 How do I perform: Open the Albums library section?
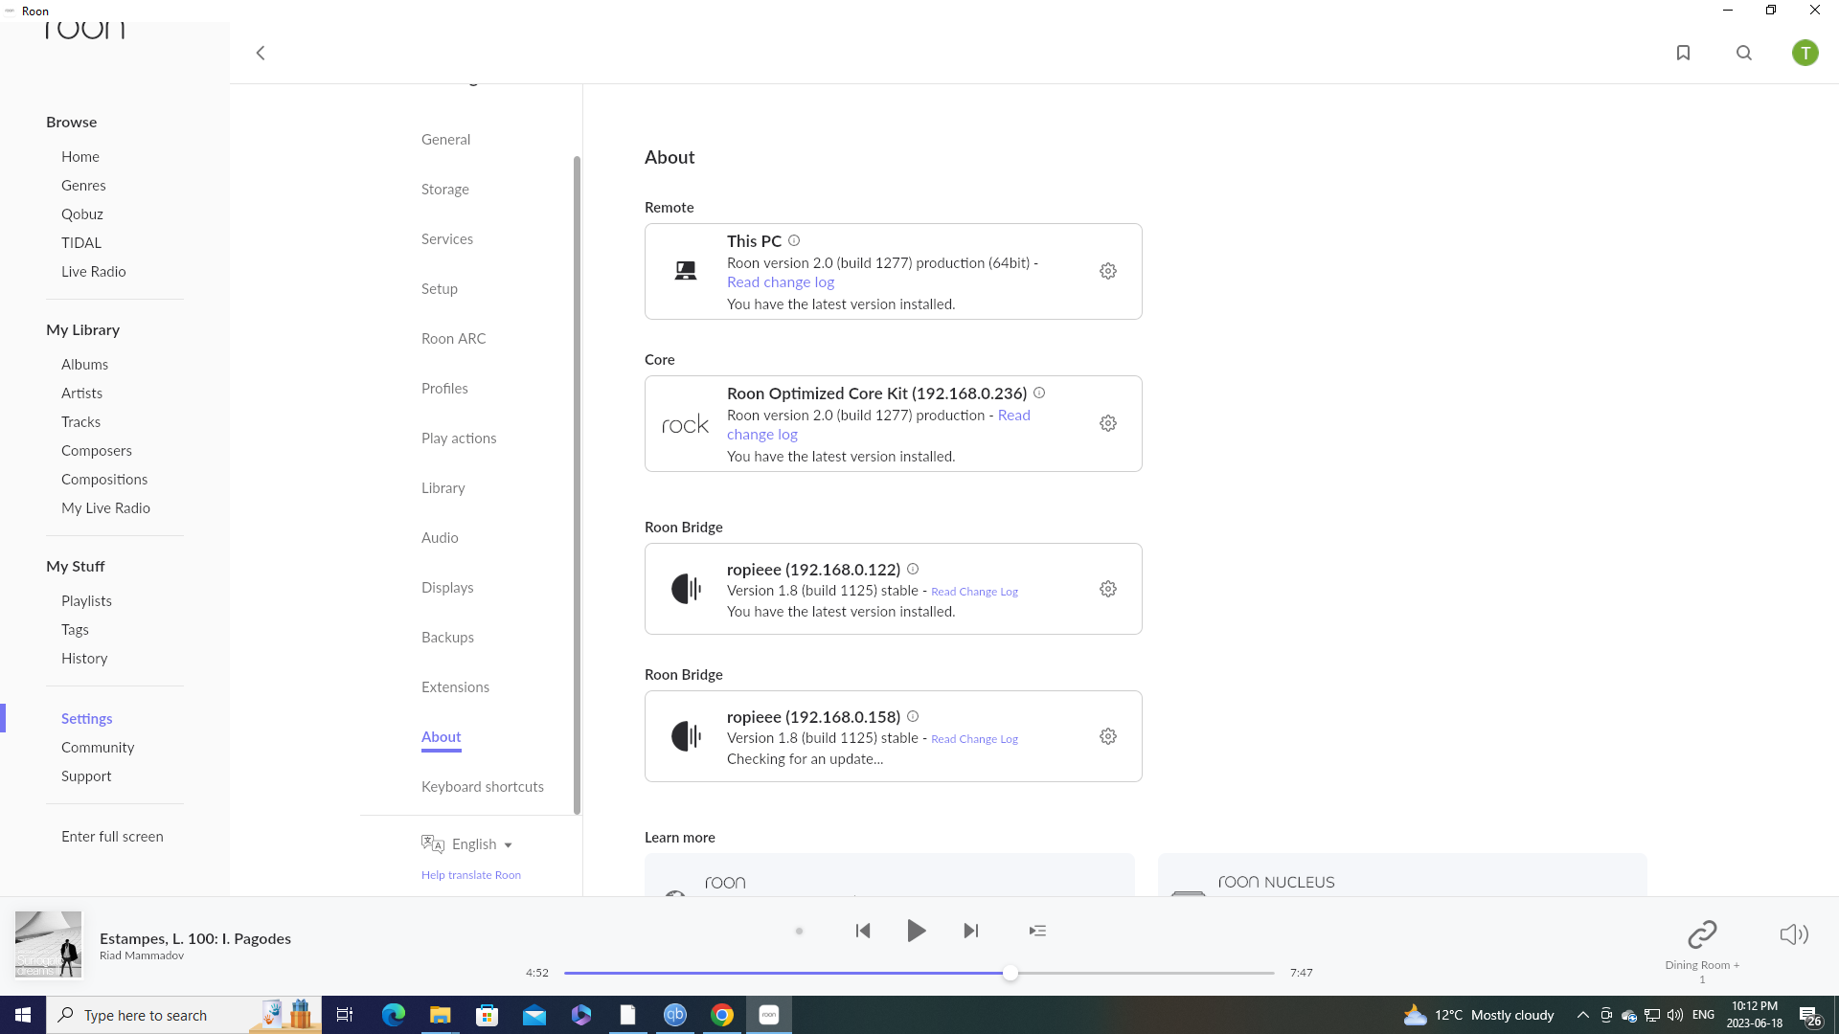[x=84, y=365]
